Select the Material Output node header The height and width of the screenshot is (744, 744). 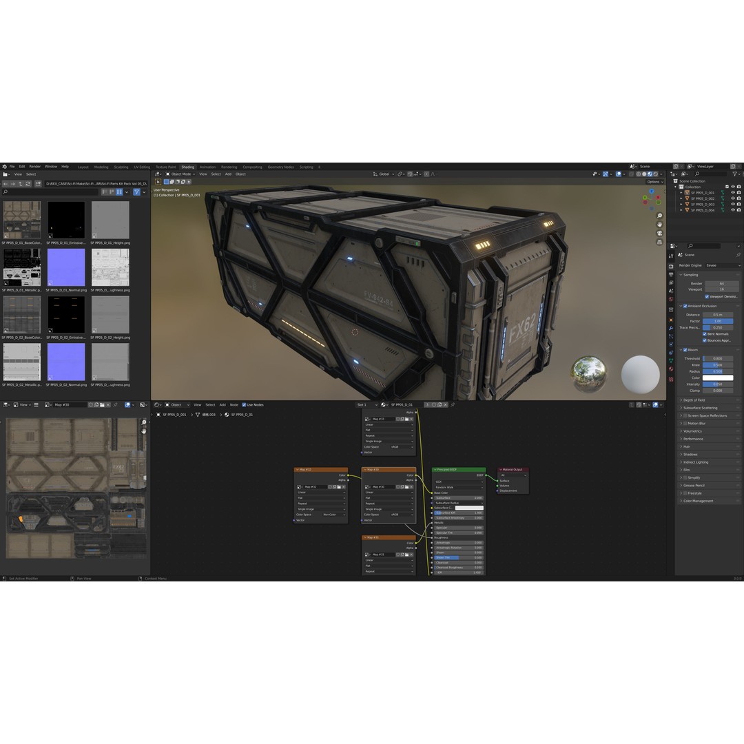click(513, 469)
